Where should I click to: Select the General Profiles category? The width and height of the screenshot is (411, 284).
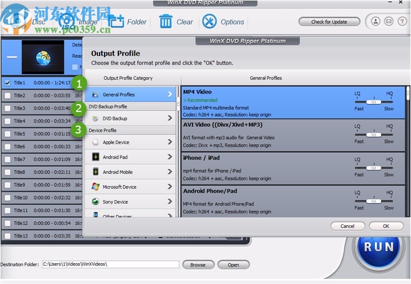click(x=130, y=94)
